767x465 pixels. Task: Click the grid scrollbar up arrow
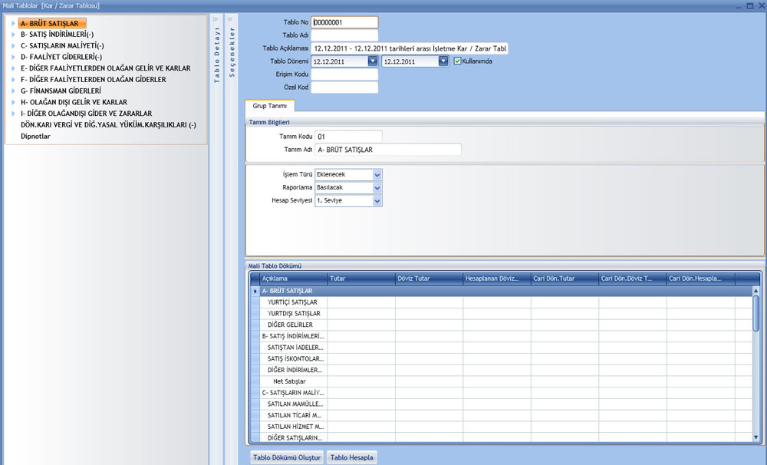pyautogui.click(x=756, y=291)
